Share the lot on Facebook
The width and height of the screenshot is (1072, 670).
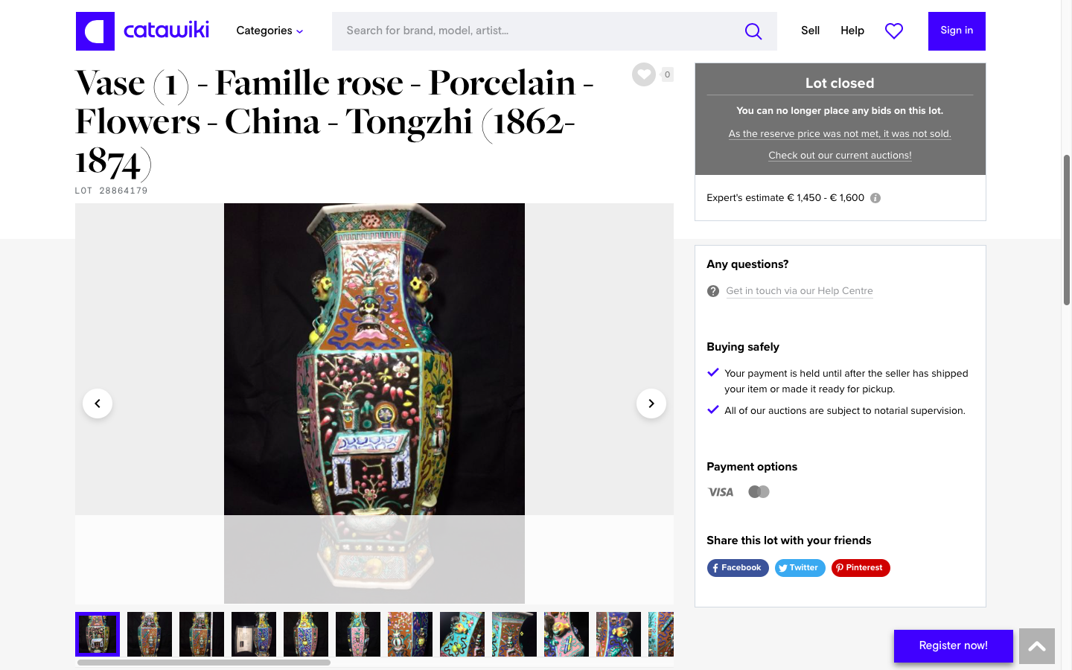[x=738, y=568]
